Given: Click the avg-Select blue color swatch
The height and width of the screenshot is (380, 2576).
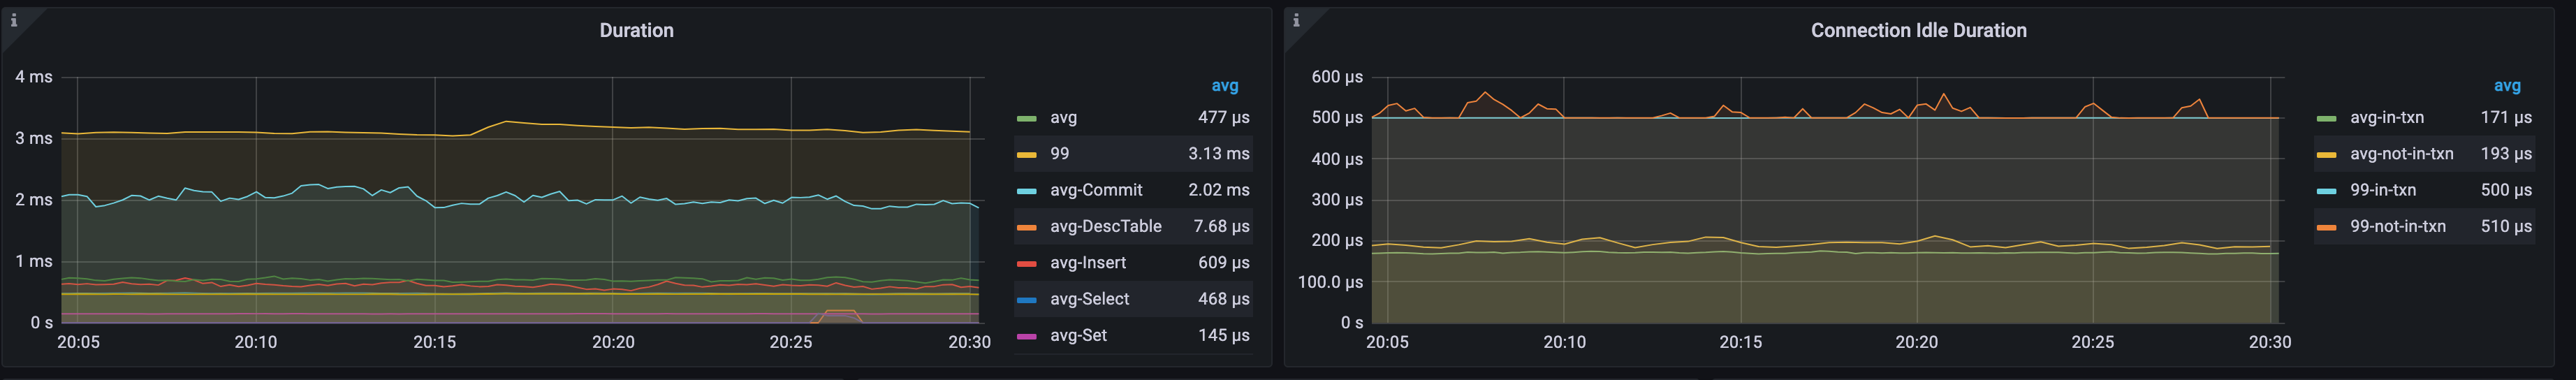Looking at the screenshot, I should (x=1026, y=299).
